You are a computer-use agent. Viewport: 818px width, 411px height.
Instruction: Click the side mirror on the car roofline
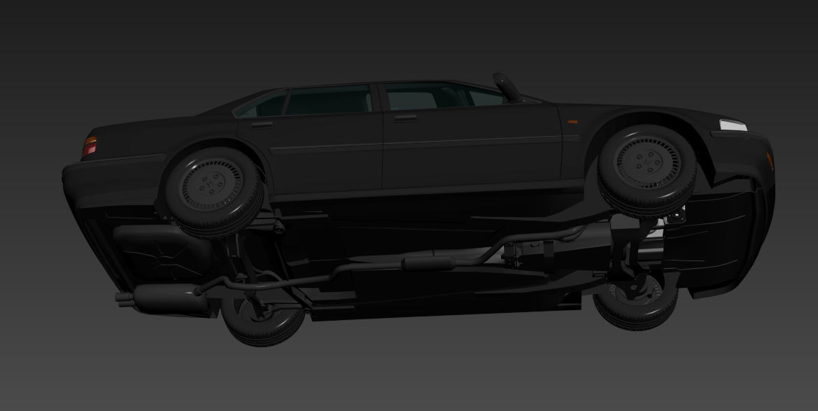(x=507, y=88)
